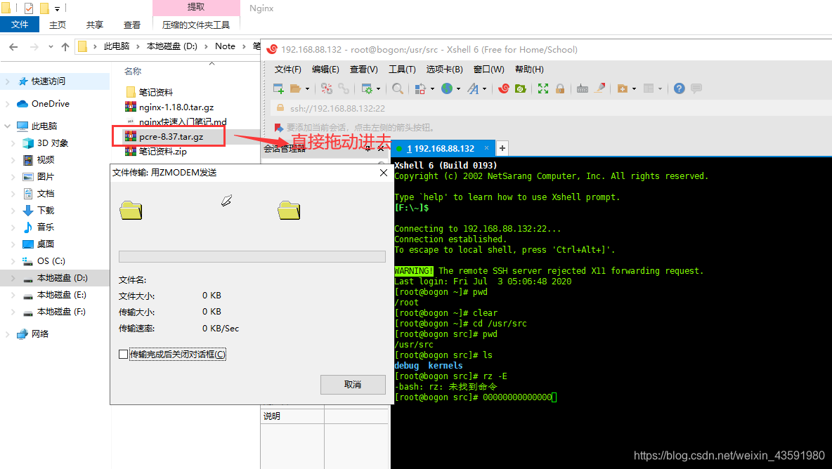The width and height of the screenshot is (832, 469).
Task: Open dropdown arrow beside Xshell Open folder icon
Action: (x=307, y=89)
